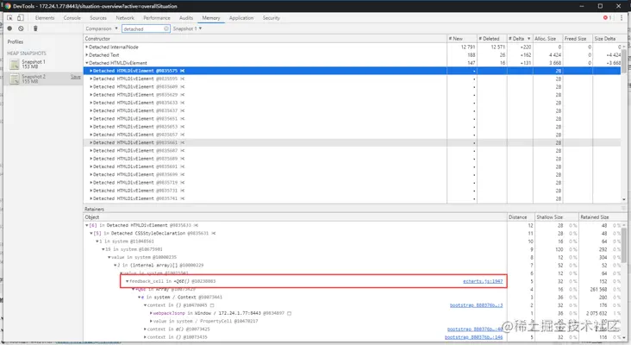The height and width of the screenshot is (345, 631).
Task: Open the Application tab
Action: [241, 18]
